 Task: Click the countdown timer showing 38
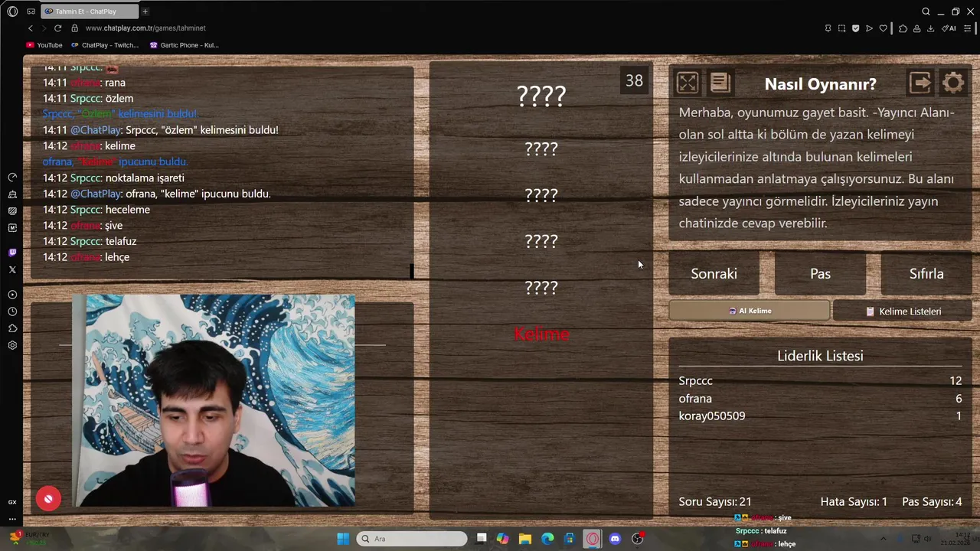634,80
